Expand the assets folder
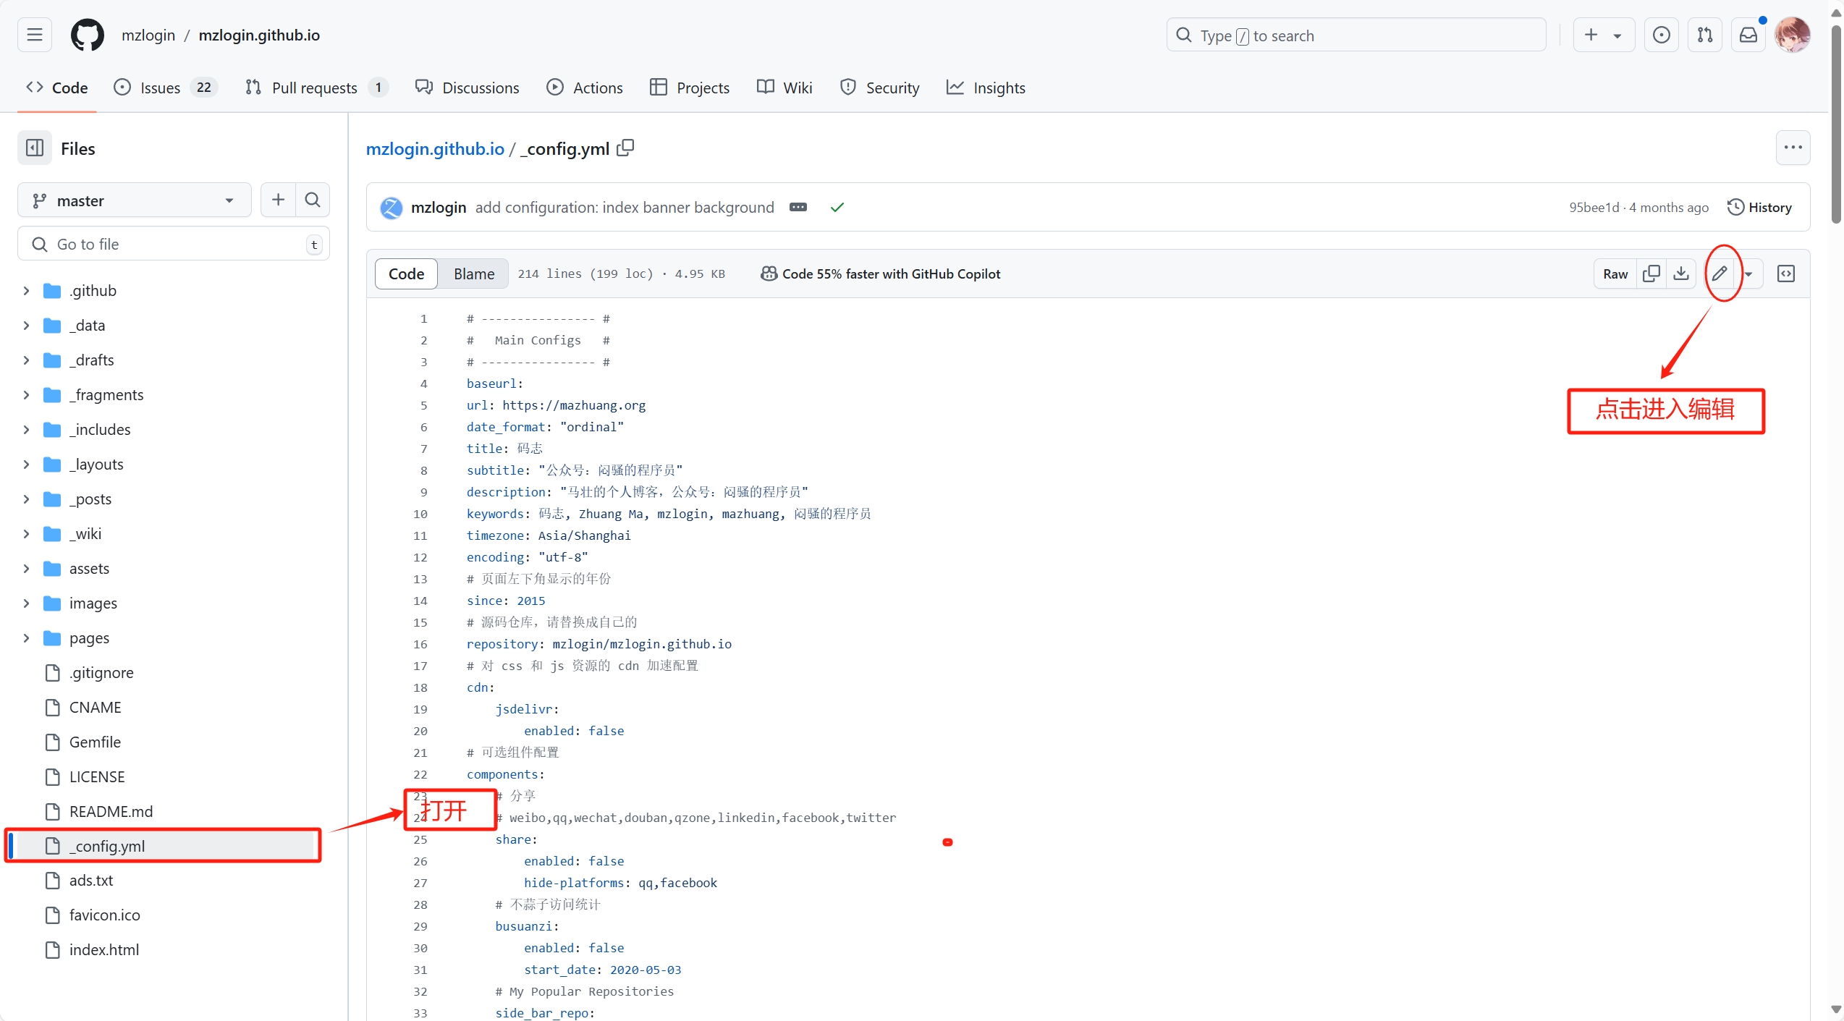Viewport: 1844px width, 1021px height. (26, 569)
